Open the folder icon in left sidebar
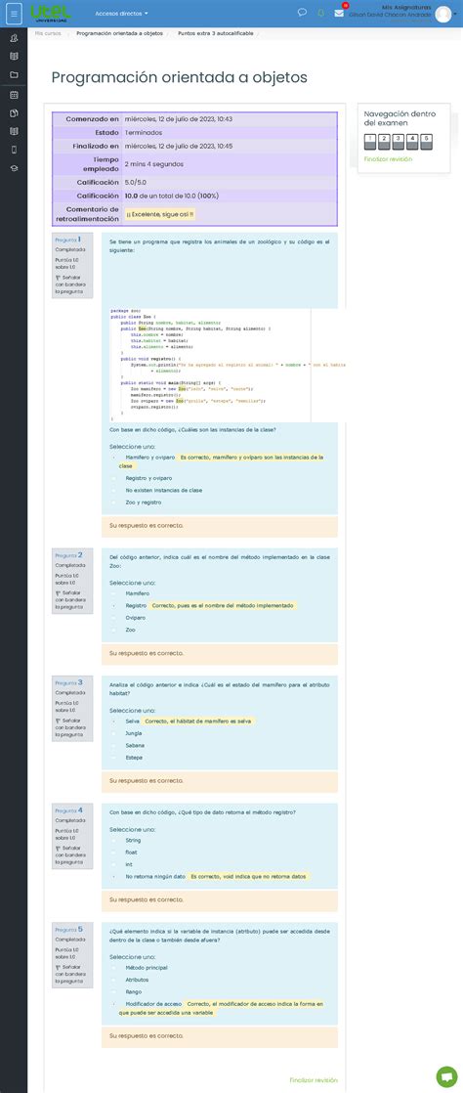This screenshot has height=1093, width=463. [x=14, y=74]
